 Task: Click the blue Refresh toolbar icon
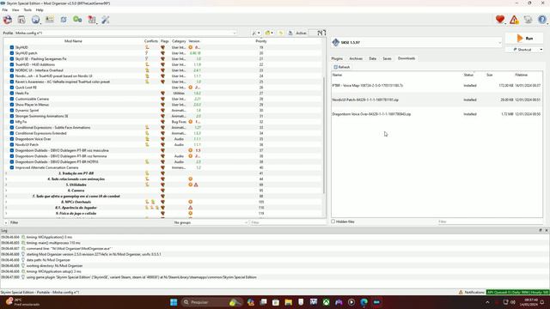(x=64, y=20)
